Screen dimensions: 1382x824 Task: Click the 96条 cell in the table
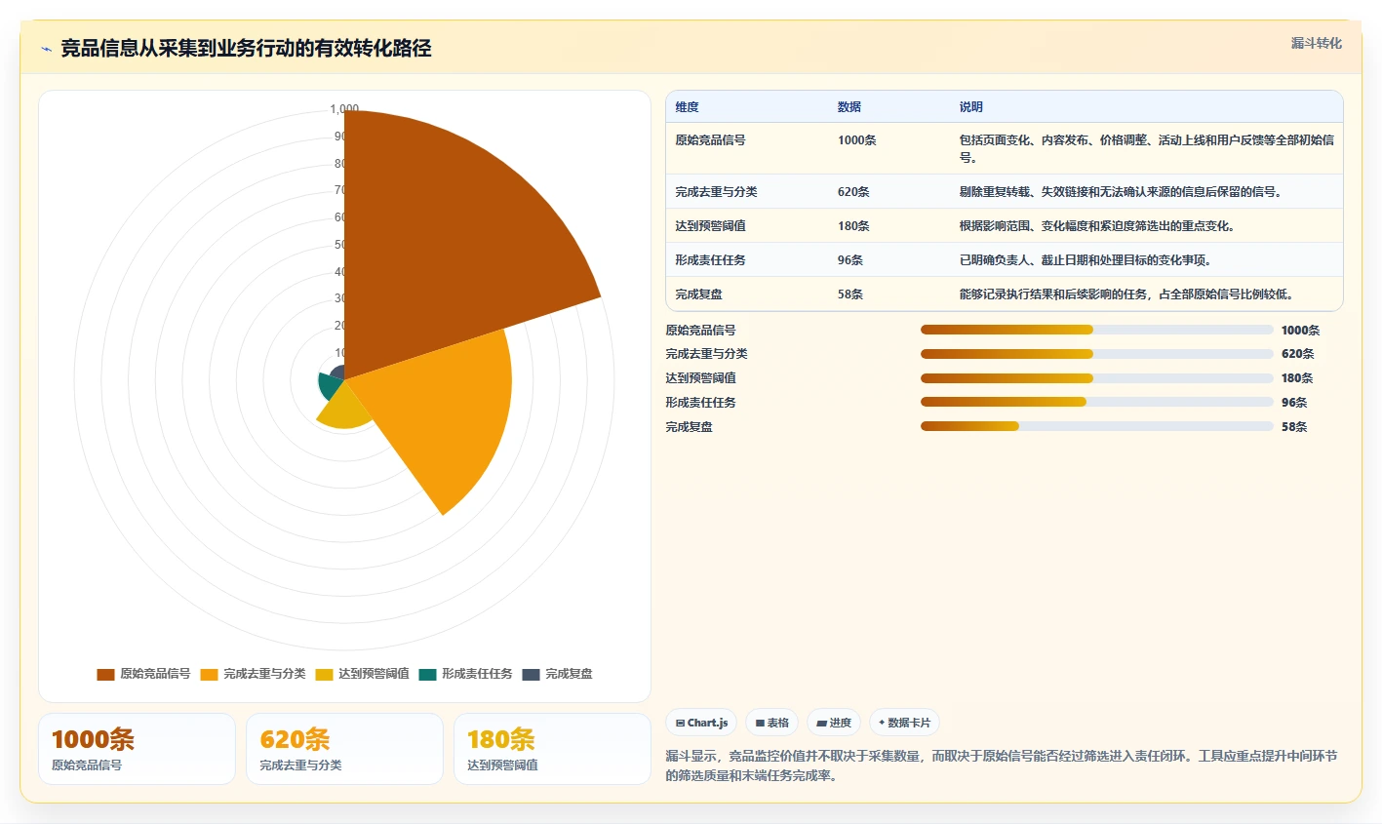[850, 260]
